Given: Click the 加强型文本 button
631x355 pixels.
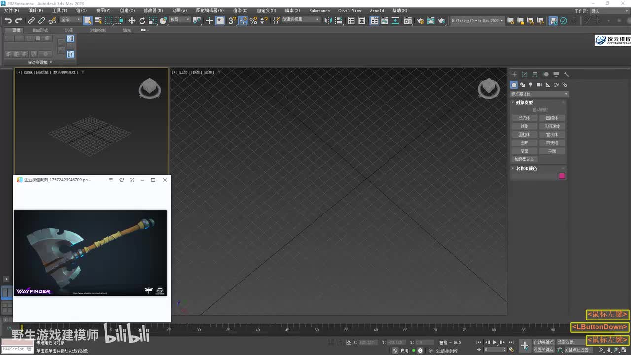Looking at the screenshot, I should point(524,159).
